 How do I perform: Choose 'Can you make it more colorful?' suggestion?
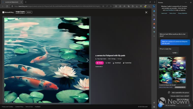[x=180, y=96]
